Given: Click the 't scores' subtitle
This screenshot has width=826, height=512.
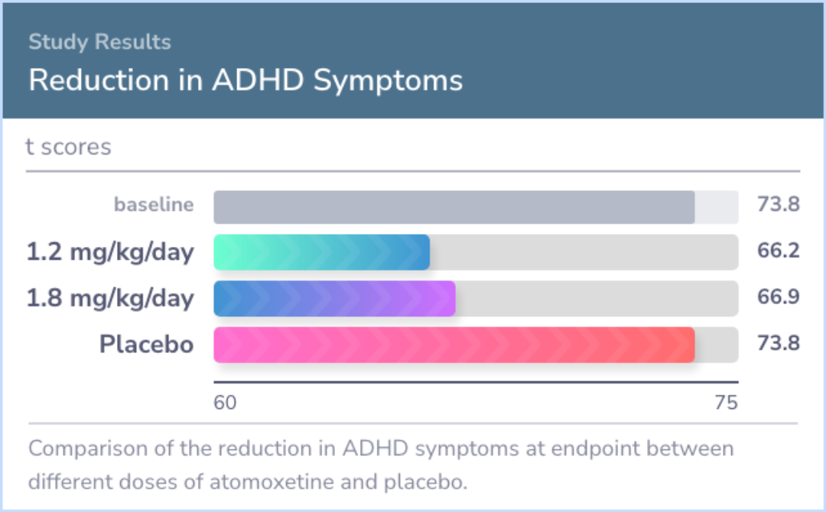Looking at the screenshot, I should pyautogui.click(x=69, y=147).
